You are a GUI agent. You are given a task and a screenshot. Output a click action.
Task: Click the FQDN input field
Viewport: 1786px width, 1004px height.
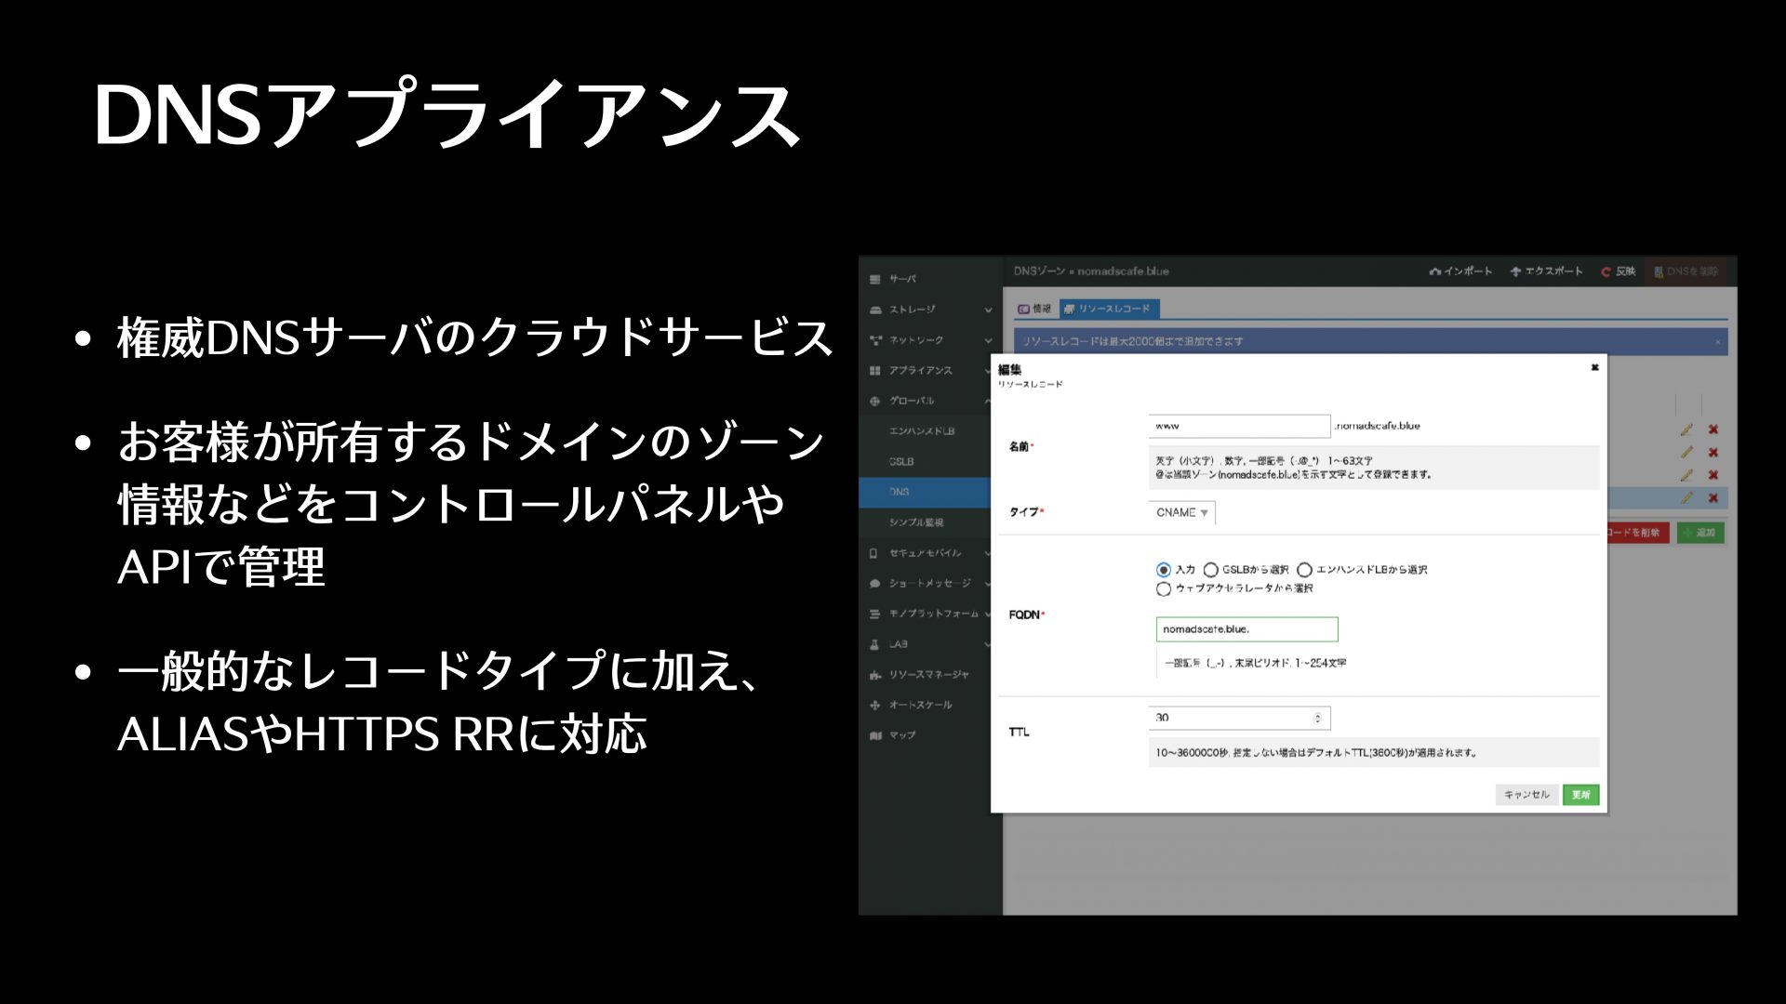tap(1246, 629)
